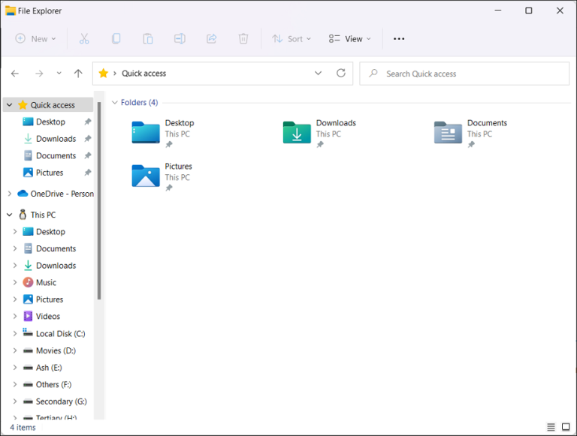Refresh the Quick access view
The image size is (577, 436).
coord(340,74)
